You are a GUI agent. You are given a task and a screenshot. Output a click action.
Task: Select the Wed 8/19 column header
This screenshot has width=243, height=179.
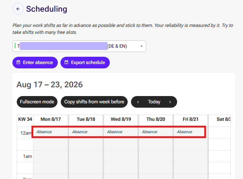pos(121,119)
